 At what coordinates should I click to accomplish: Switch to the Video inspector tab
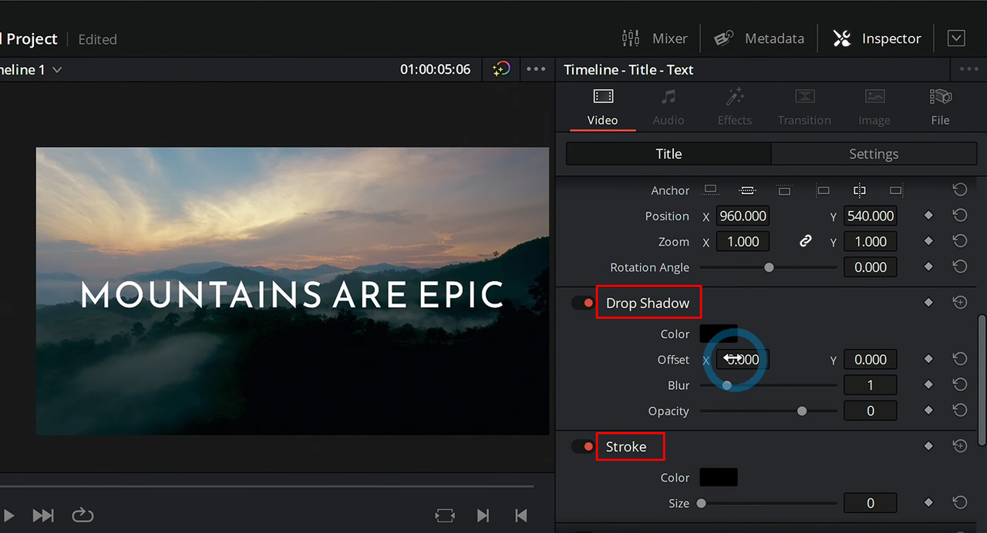coord(603,106)
